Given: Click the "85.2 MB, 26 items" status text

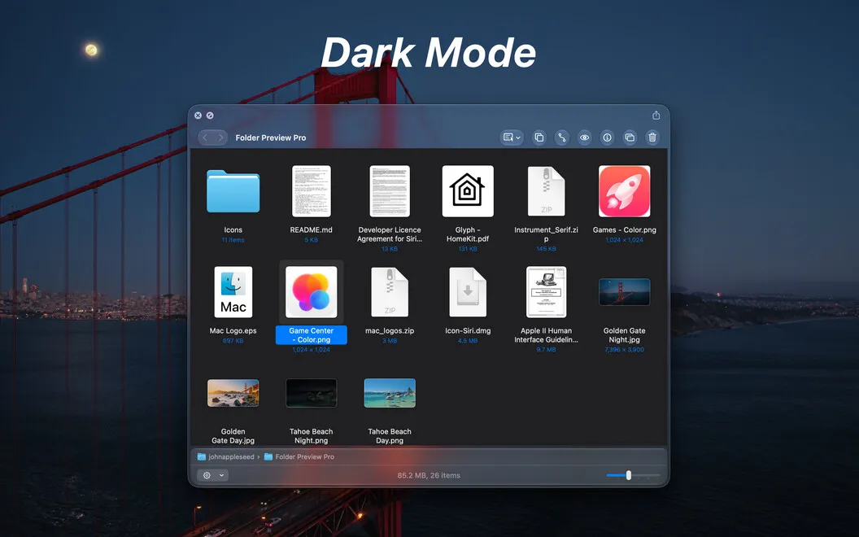Looking at the screenshot, I should click(x=429, y=475).
